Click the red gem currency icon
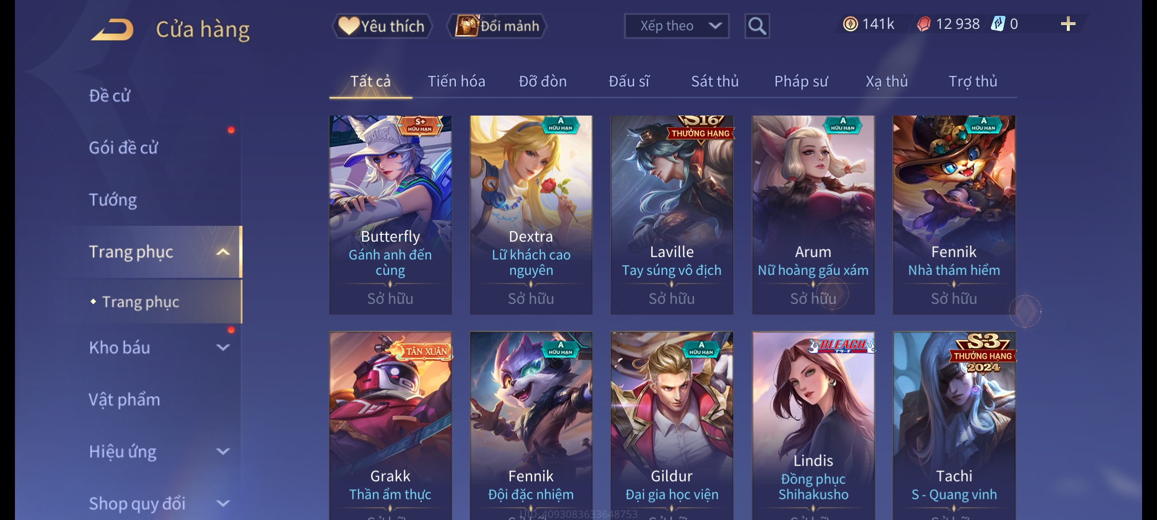The image size is (1157, 520). coord(923,24)
